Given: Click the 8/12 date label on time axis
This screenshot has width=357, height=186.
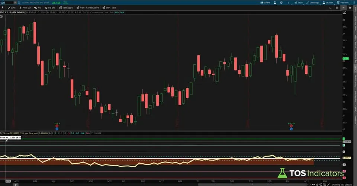Looking at the screenshot, I should [x=306, y=182].
